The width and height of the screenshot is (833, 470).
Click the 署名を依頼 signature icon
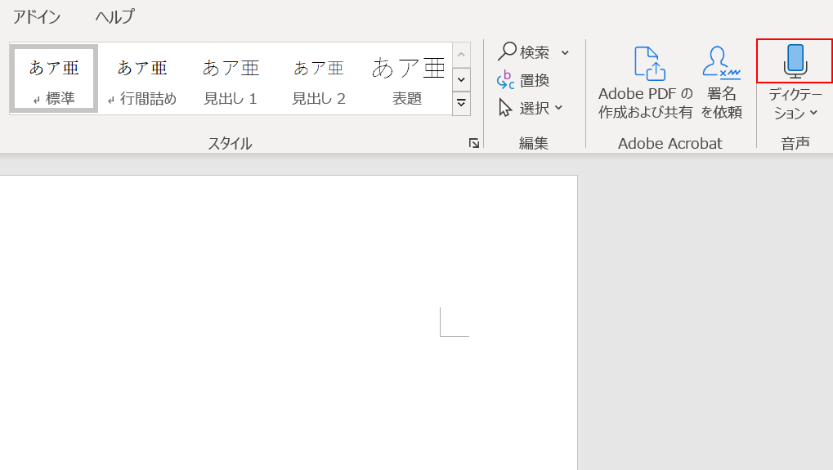coord(721,63)
